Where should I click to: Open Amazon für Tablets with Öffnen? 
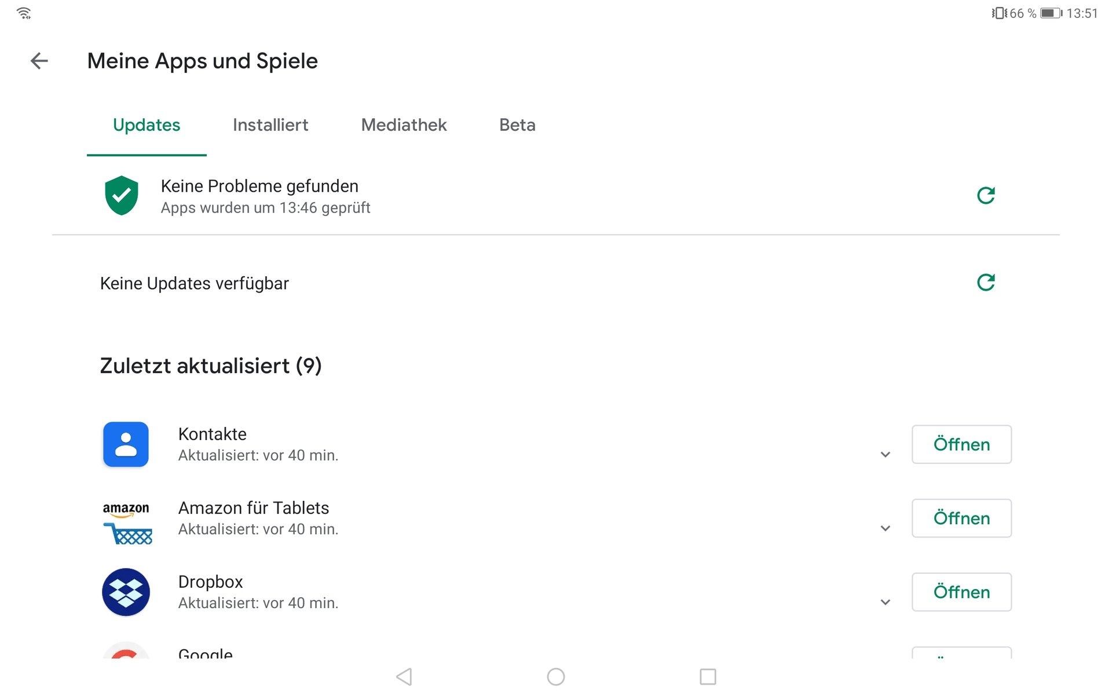(961, 518)
